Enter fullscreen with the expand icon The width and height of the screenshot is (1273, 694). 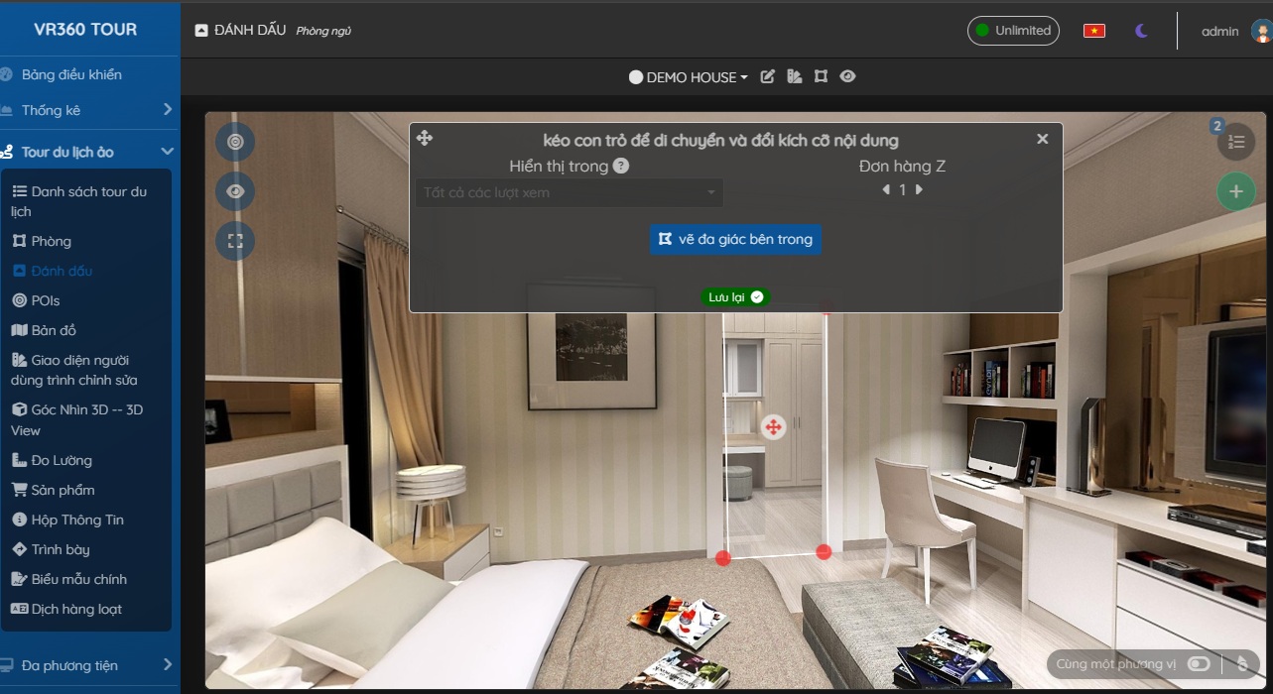(x=235, y=241)
